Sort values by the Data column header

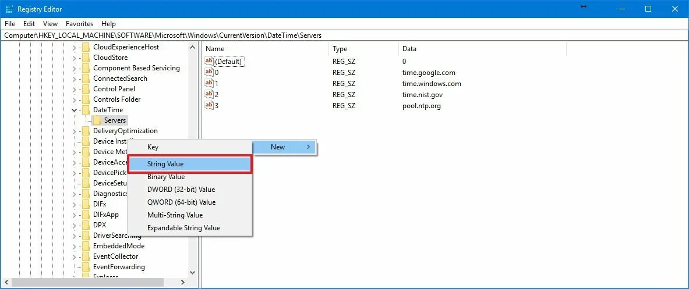tap(482, 49)
